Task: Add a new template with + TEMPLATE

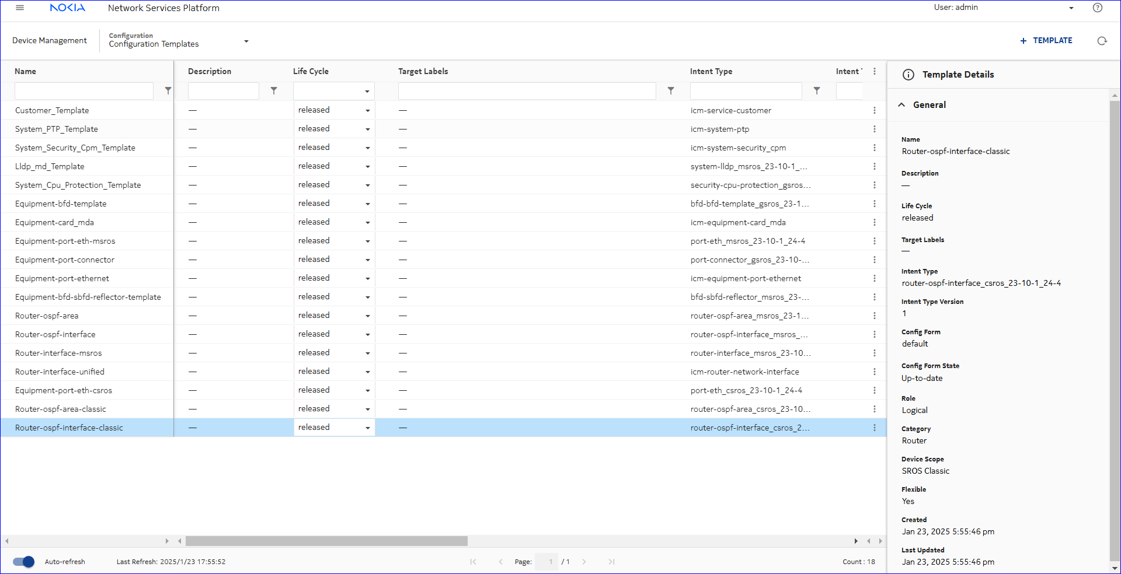Action: (x=1046, y=41)
